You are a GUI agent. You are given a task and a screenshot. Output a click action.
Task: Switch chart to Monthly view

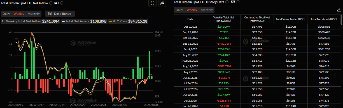(x=34, y=14)
